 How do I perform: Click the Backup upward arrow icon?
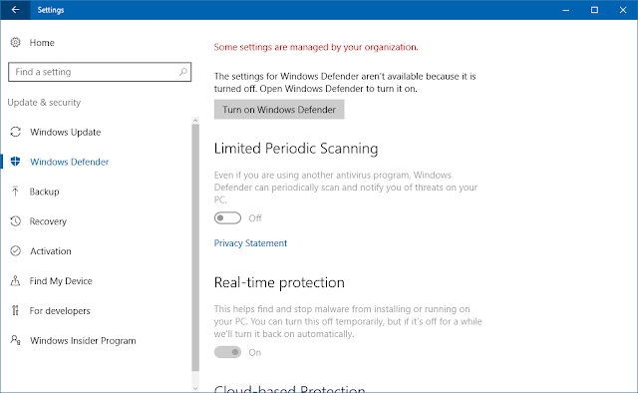[x=16, y=192]
